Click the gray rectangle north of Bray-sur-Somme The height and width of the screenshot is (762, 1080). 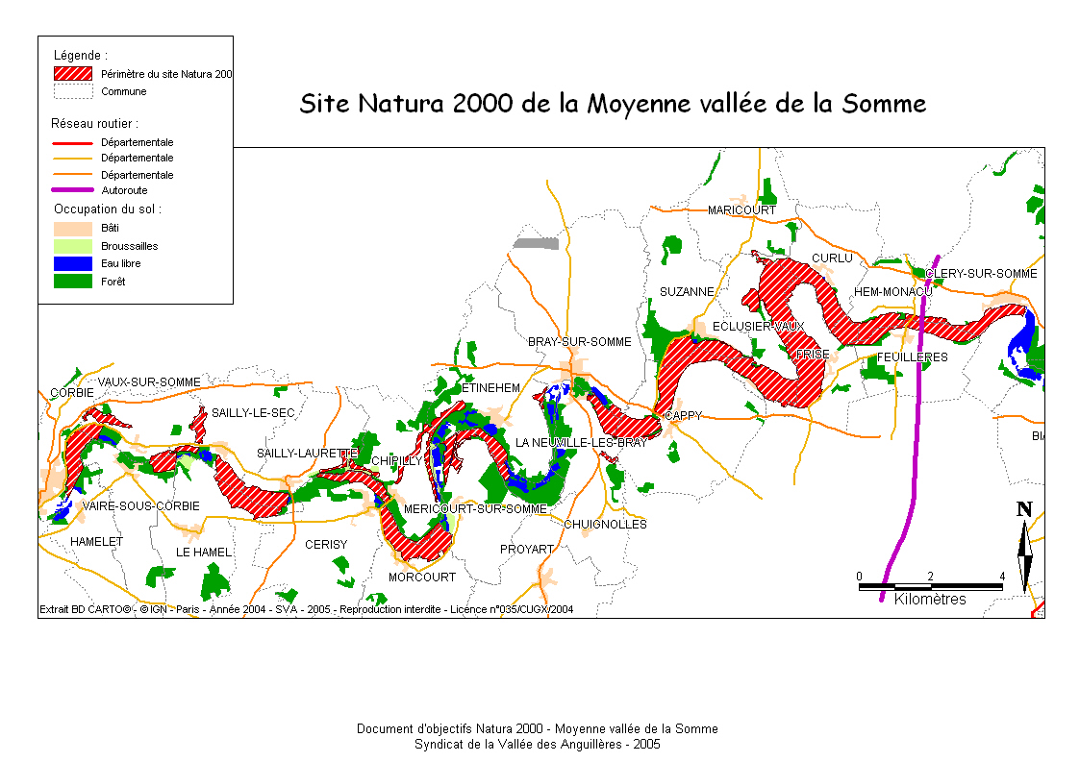[536, 243]
